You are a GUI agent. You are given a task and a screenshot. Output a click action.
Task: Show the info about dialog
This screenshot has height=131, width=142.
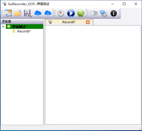click(114, 13)
